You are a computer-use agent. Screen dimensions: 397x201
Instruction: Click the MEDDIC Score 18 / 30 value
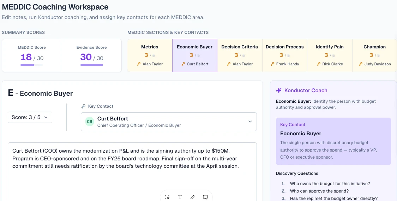click(32, 57)
